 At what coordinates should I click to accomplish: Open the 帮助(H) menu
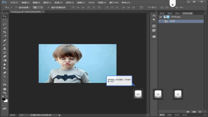pyautogui.click(x=126, y=3)
